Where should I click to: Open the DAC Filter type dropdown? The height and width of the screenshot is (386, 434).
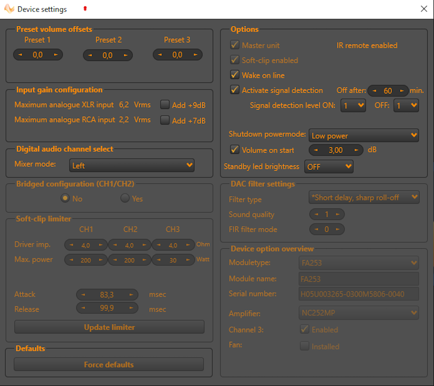click(364, 197)
